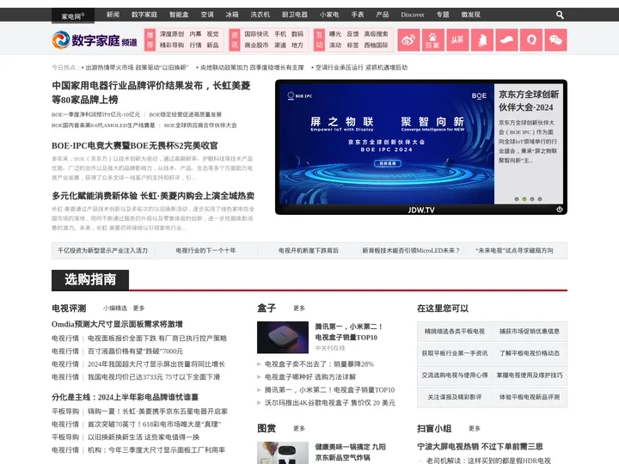
Task: Click "未来电视"试点寻求破局方向 link
Action: point(514,251)
